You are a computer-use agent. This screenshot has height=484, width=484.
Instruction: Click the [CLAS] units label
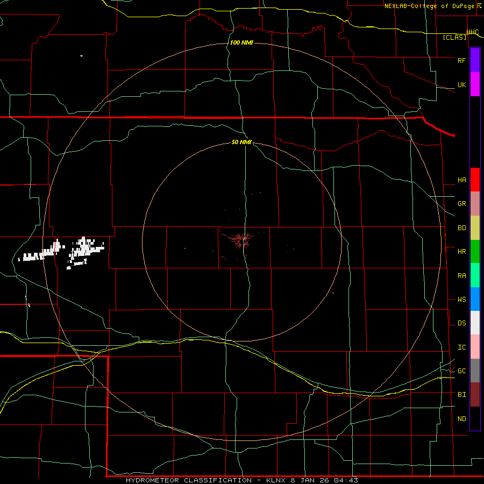coord(454,37)
